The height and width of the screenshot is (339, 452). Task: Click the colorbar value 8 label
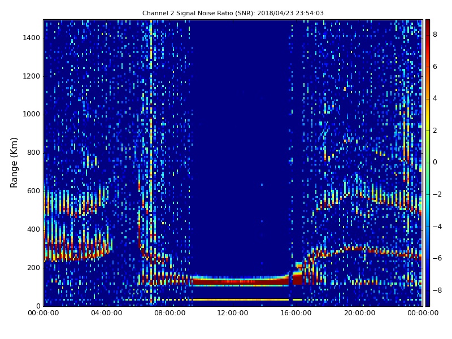point(435,34)
